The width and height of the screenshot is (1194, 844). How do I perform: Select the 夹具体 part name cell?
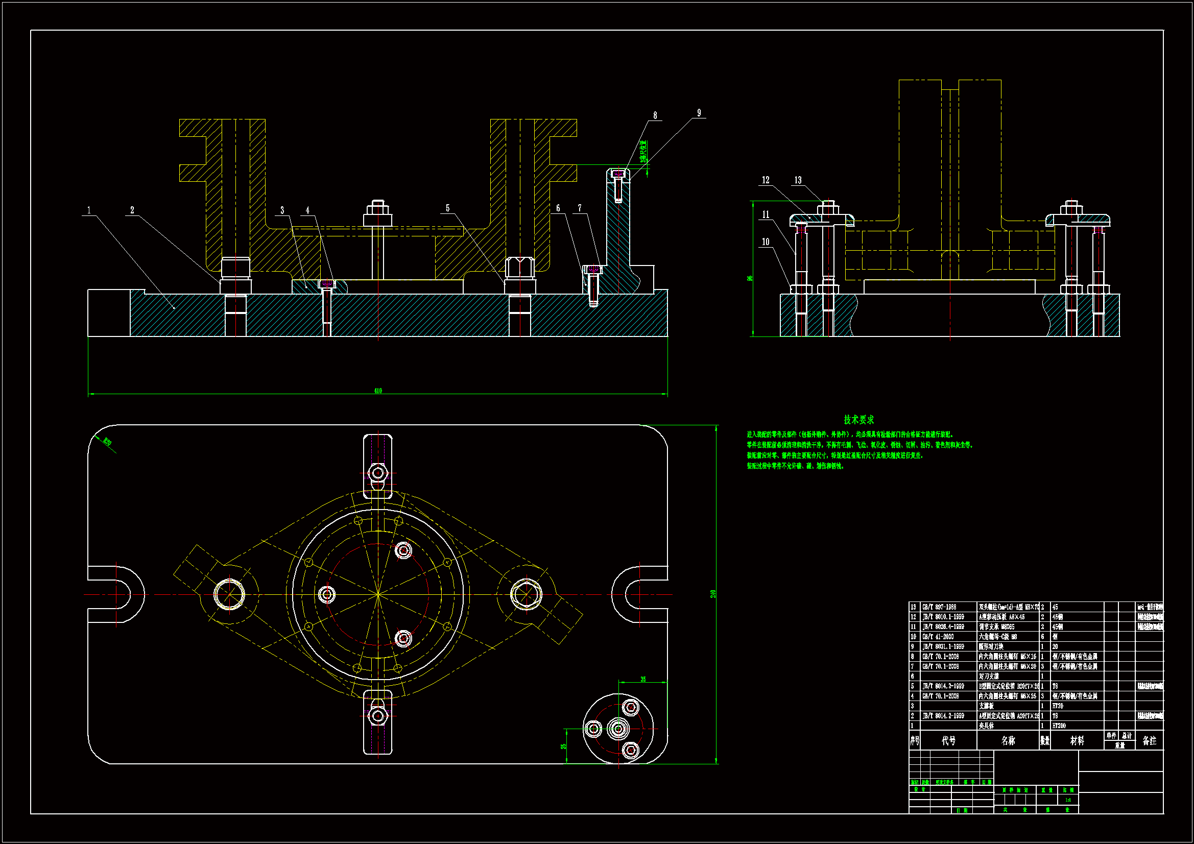[x=987, y=726]
